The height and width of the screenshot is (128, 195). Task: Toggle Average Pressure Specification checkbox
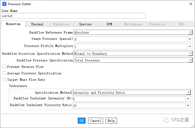tap(4, 73)
